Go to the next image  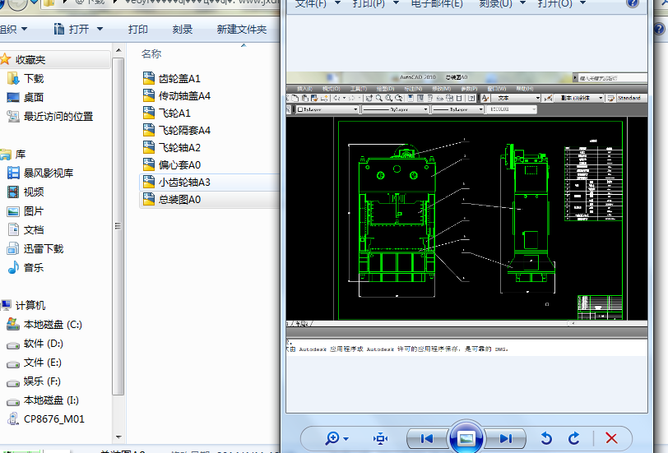[x=506, y=438]
